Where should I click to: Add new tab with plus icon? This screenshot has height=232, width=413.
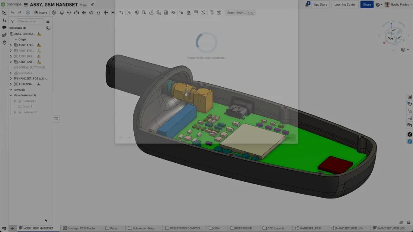tap(12, 229)
